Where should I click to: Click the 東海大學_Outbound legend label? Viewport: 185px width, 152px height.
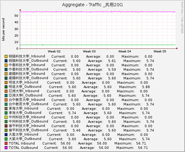coord(25,113)
